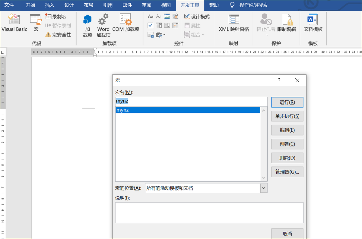Switch to the 邮件 tab
This screenshot has width=362, height=239.
coord(127,5)
